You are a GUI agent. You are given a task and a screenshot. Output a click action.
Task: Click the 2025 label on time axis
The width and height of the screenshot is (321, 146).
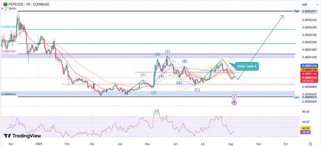(x=39, y=144)
